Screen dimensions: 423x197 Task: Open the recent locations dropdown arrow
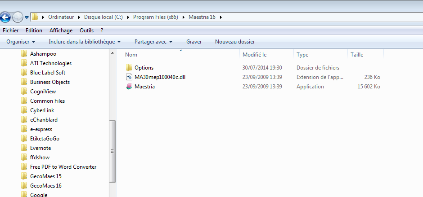point(27,18)
